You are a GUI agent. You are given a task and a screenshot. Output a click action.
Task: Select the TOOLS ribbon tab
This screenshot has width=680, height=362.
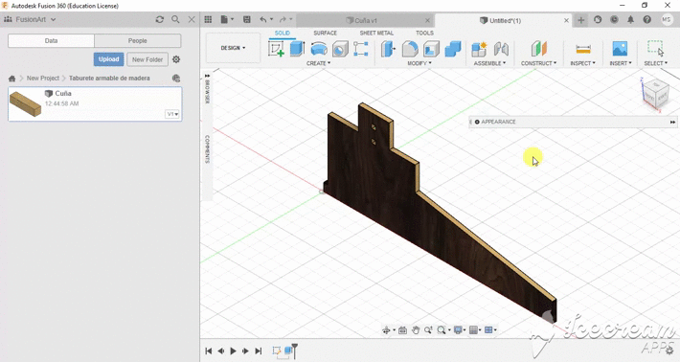coord(424,33)
